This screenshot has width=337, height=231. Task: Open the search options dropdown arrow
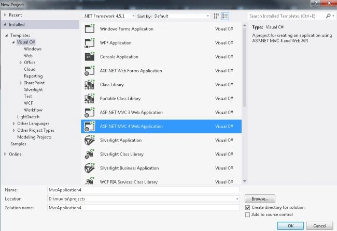[333, 16]
